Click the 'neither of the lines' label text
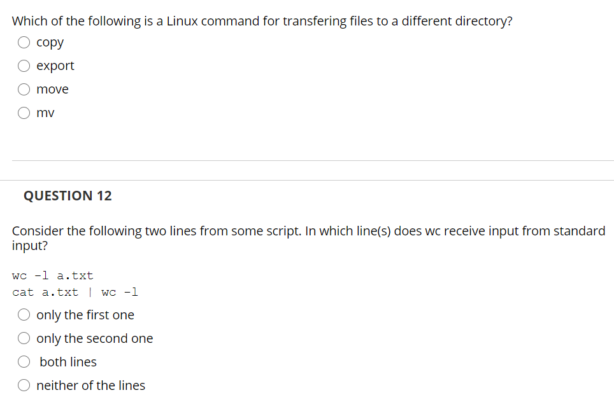The image size is (614, 402). tap(91, 386)
